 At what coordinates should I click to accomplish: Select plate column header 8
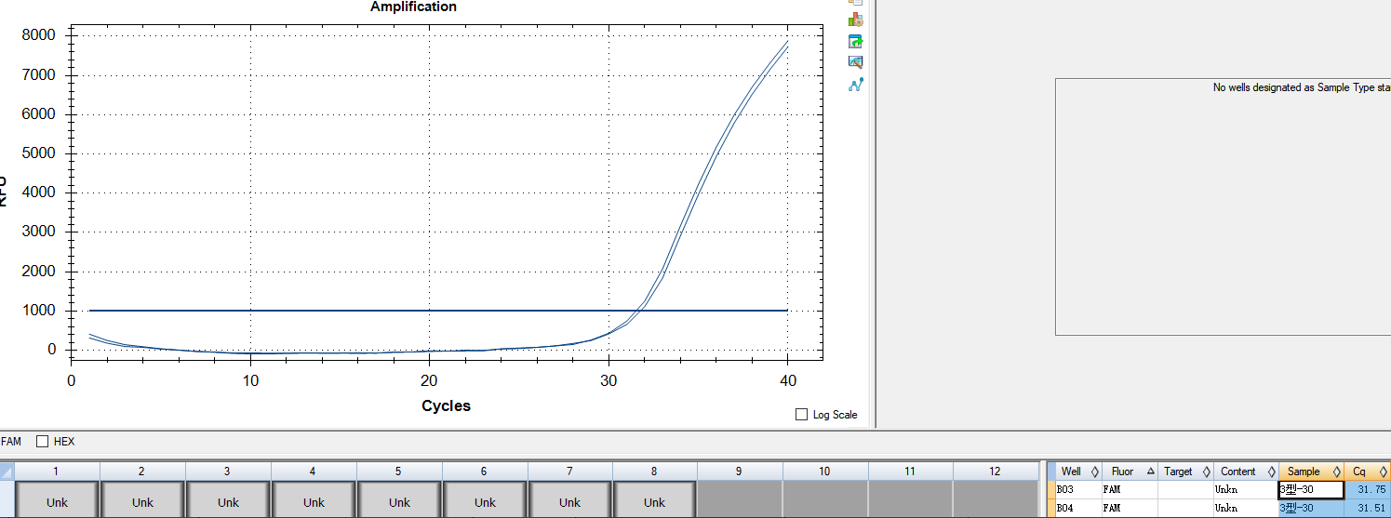click(x=655, y=472)
